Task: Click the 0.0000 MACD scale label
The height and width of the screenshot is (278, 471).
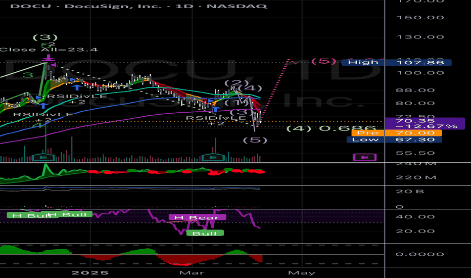Action: click(x=419, y=254)
